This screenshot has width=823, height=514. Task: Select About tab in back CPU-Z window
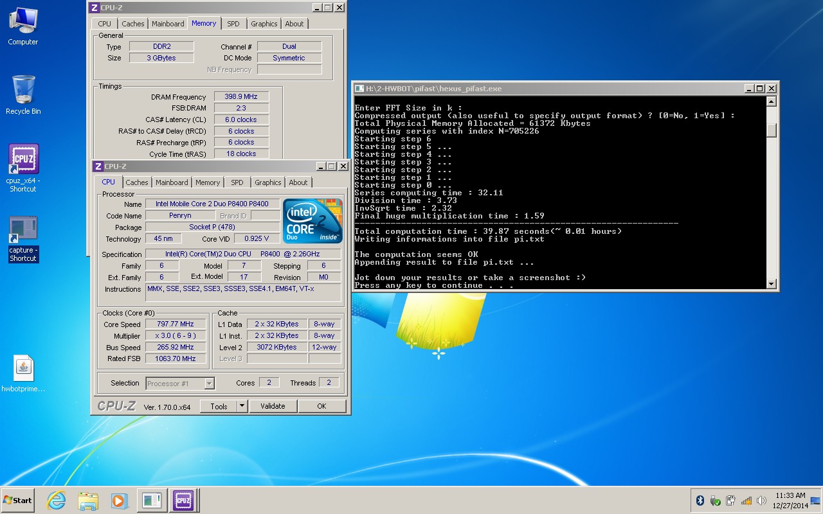294,24
